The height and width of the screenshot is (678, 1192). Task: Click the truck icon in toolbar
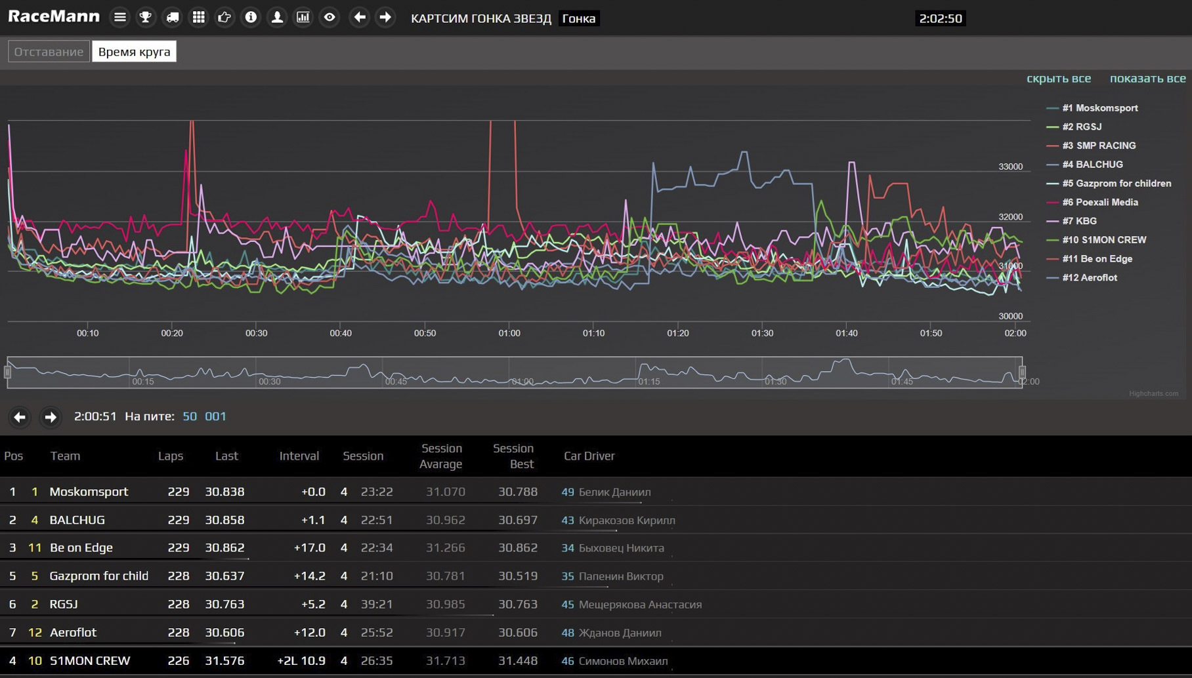click(x=172, y=18)
